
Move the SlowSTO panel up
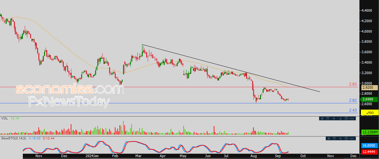tap(340, 138)
